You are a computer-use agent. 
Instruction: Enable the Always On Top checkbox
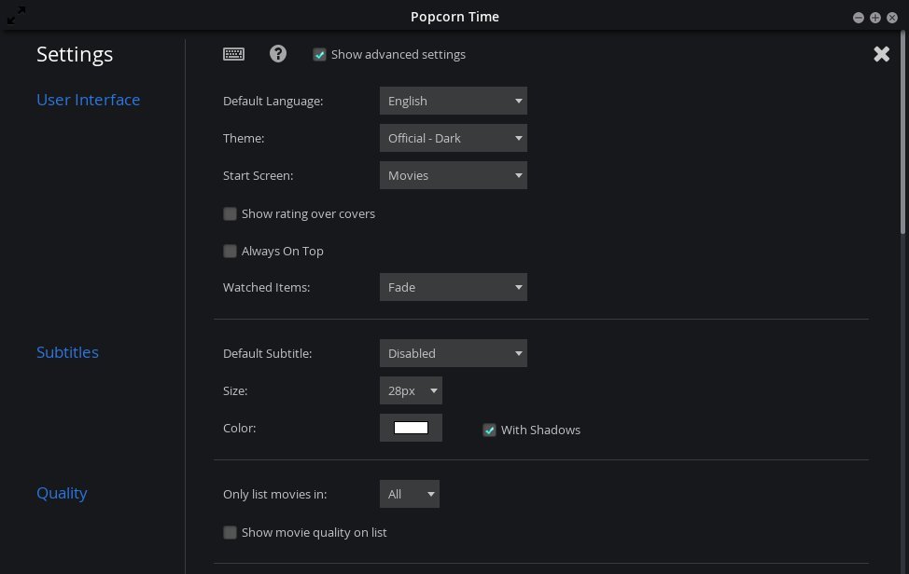pos(231,252)
